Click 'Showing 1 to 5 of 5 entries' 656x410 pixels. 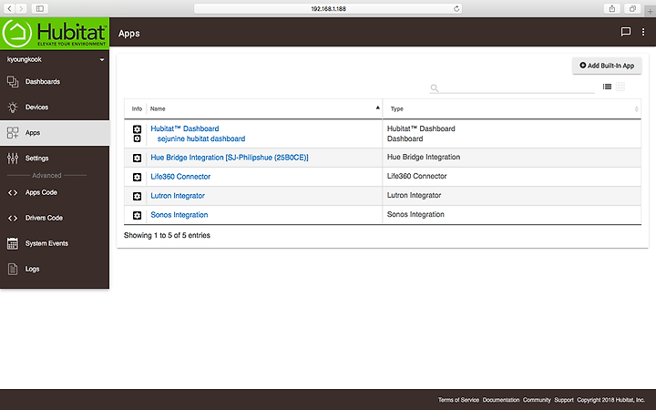tap(167, 235)
